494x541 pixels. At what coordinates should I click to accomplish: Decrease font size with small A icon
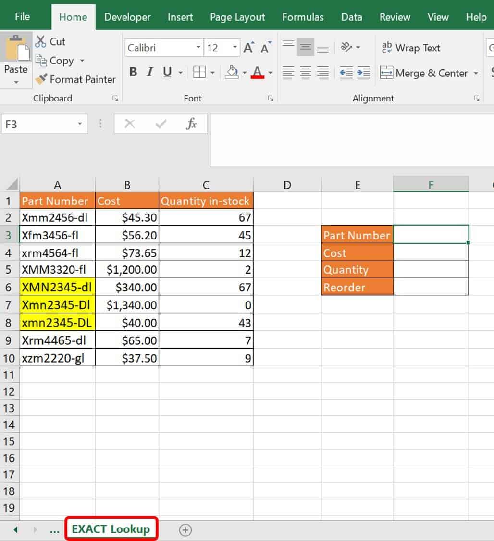pyautogui.click(x=265, y=48)
